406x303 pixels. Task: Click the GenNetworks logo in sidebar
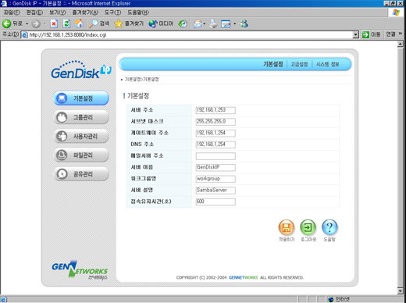pyautogui.click(x=80, y=270)
